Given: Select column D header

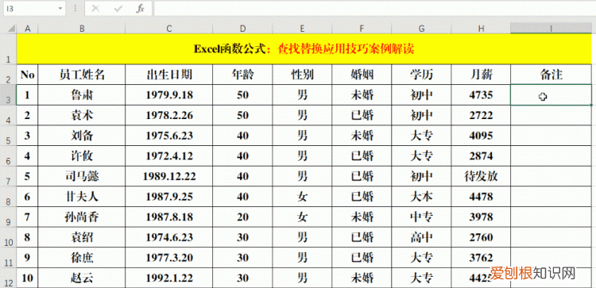Looking at the screenshot, I should (242, 29).
